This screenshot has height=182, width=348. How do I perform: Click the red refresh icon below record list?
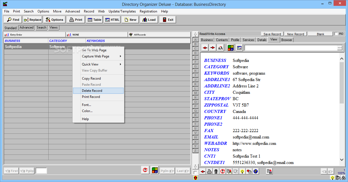[x=145, y=170]
